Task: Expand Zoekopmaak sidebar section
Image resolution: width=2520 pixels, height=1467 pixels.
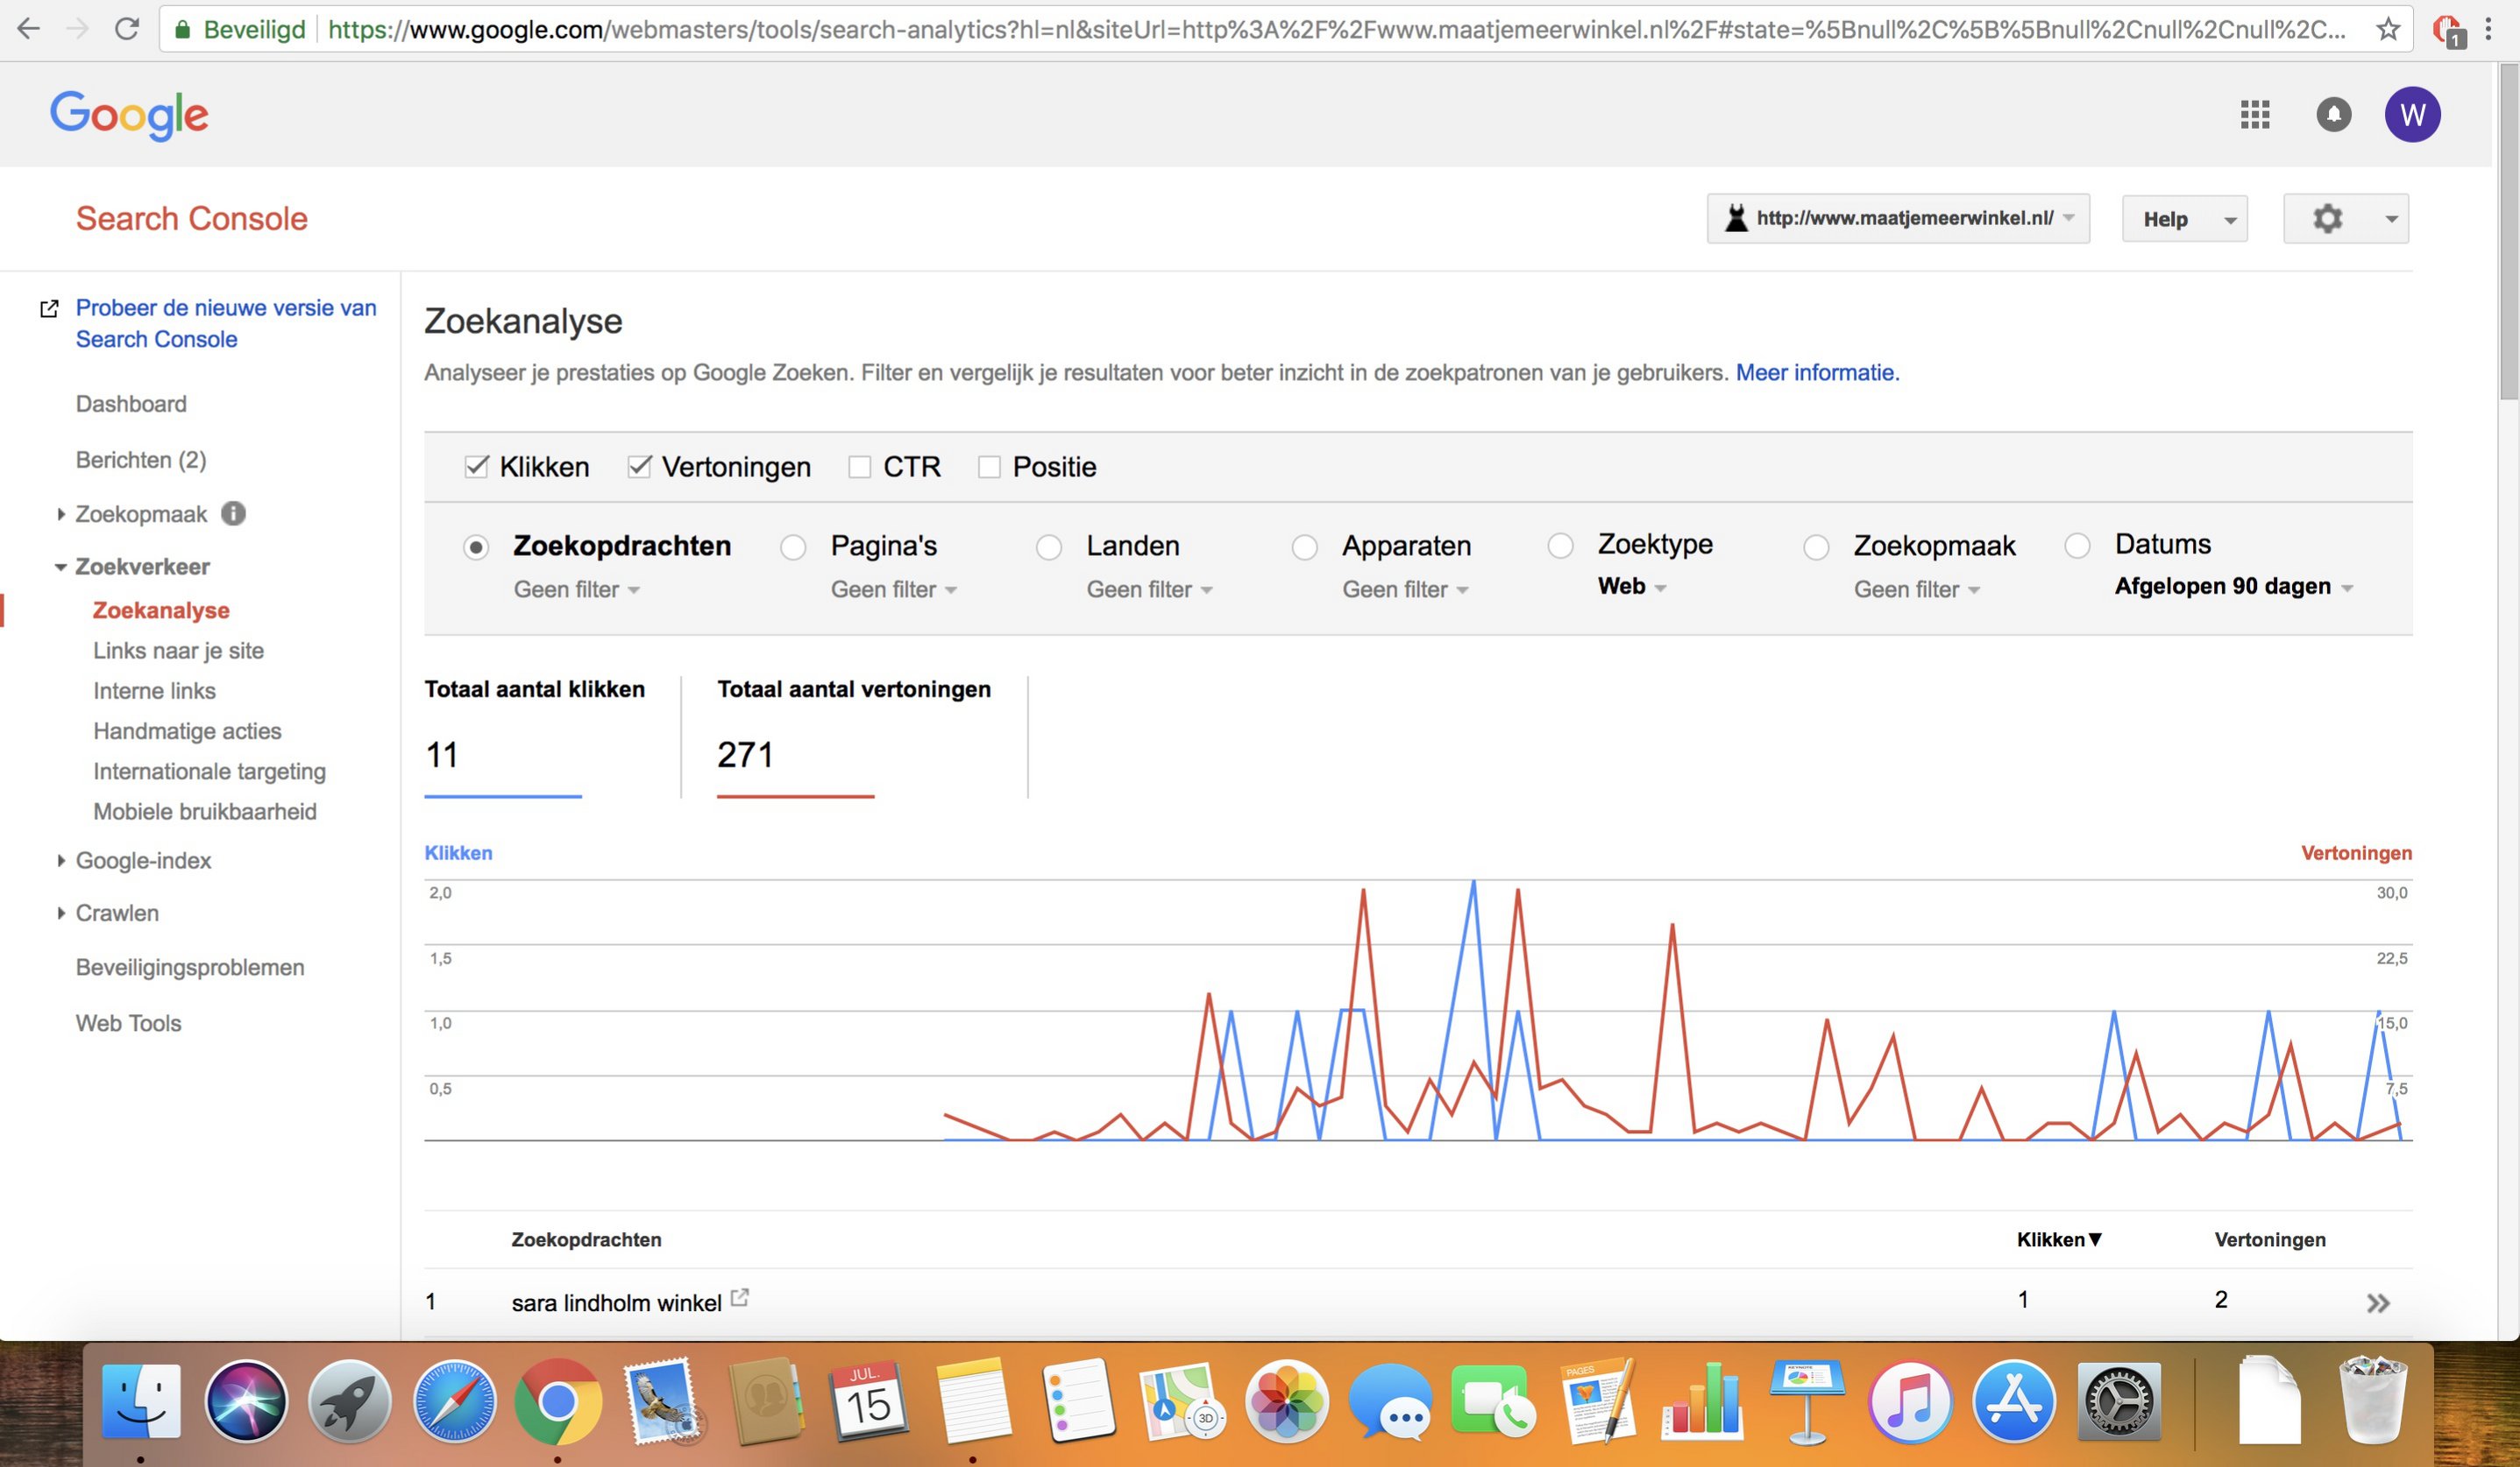Action: coord(61,513)
